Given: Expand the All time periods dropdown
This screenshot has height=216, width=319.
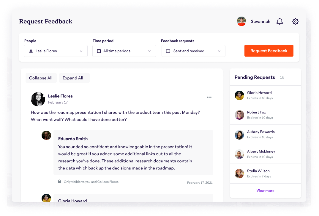Looking at the screenshot, I should pos(124,51).
